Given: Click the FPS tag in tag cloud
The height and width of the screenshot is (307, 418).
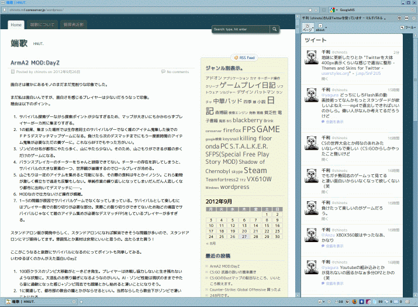Looking at the screenshot, I should point(249,129).
